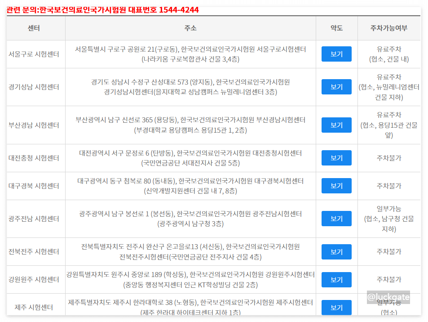Click 보기 for 대구경북 시험센터
The image size is (428, 322).
(x=336, y=186)
